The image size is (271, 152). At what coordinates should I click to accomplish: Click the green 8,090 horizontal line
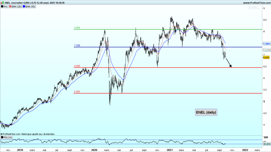[x=168, y=29]
